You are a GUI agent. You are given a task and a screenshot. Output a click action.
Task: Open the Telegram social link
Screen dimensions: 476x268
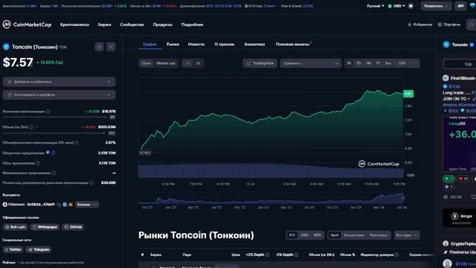(x=39, y=249)
